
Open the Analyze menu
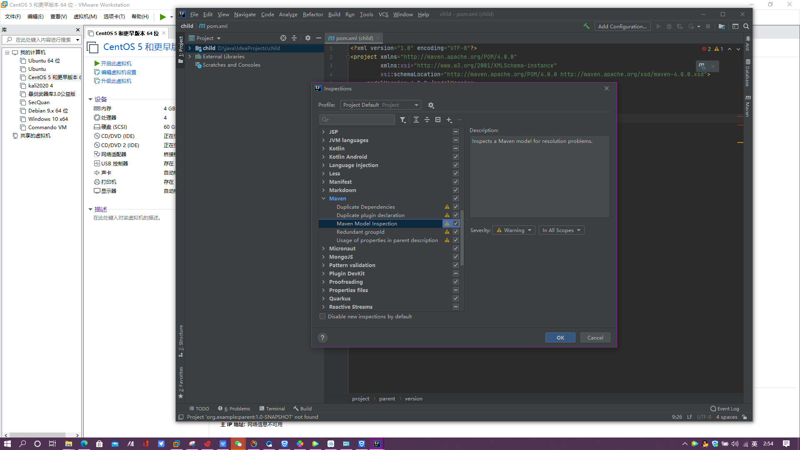coord(288,15)
